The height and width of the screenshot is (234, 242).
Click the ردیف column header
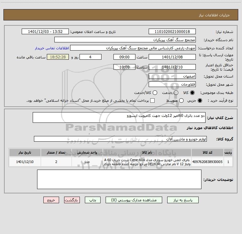click(228, 152)
